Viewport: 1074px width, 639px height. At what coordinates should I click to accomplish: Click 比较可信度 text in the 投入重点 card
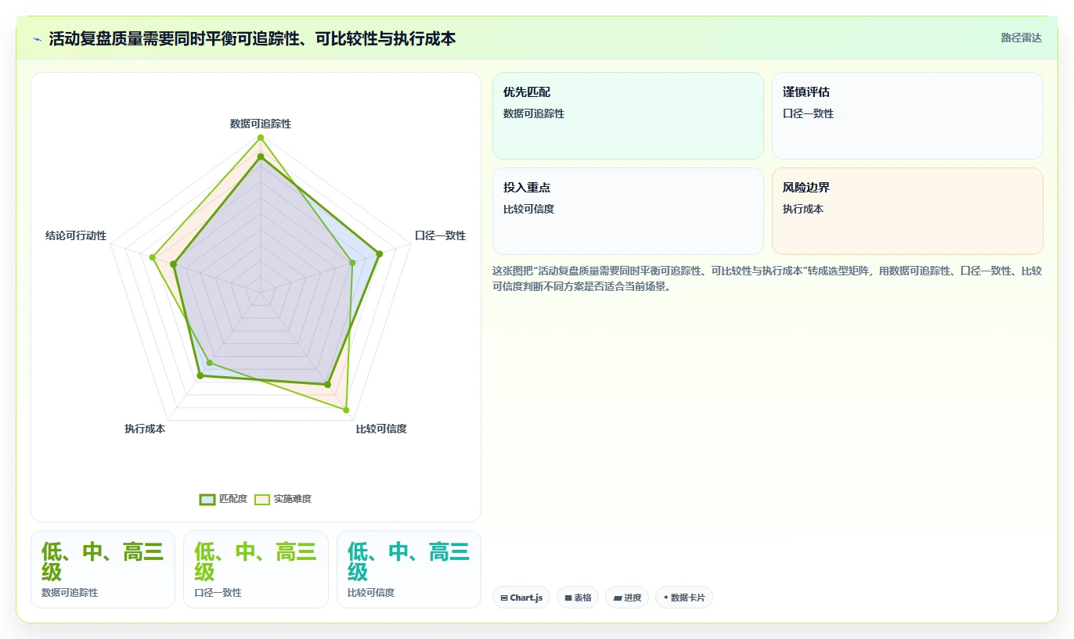(529, 209)
